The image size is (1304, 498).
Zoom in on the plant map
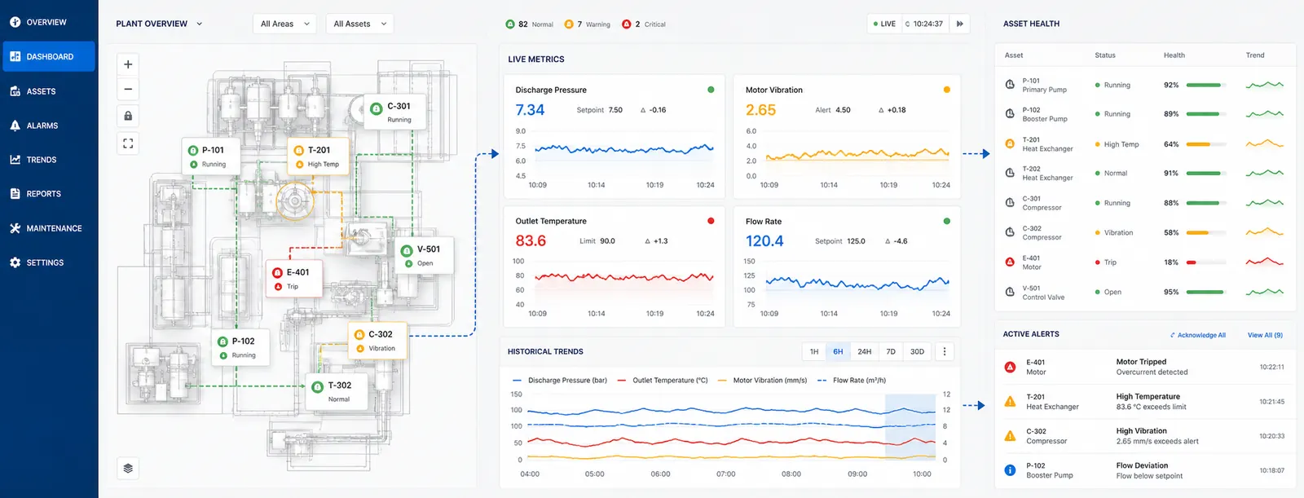pos(128,64)
